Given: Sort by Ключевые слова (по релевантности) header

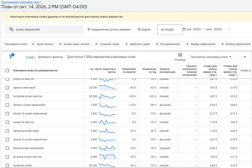Looking at the screenshot, I should [35, 70].
